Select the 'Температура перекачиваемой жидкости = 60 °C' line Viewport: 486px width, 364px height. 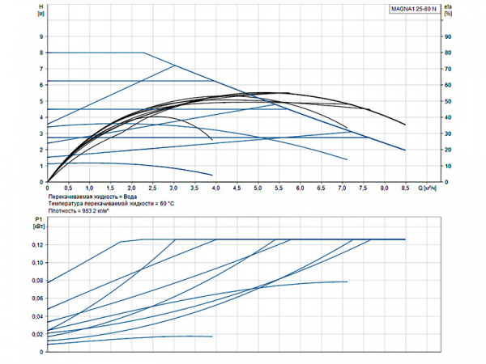coord(111,204)
